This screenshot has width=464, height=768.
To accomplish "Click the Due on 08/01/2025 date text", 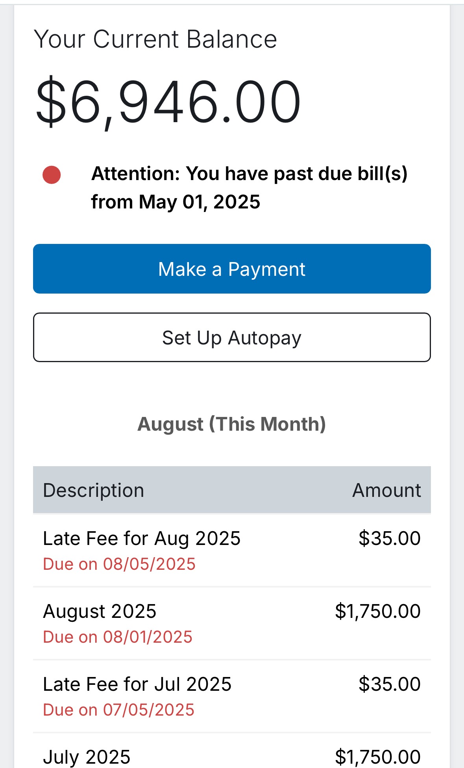I will [x=117, y=637].
